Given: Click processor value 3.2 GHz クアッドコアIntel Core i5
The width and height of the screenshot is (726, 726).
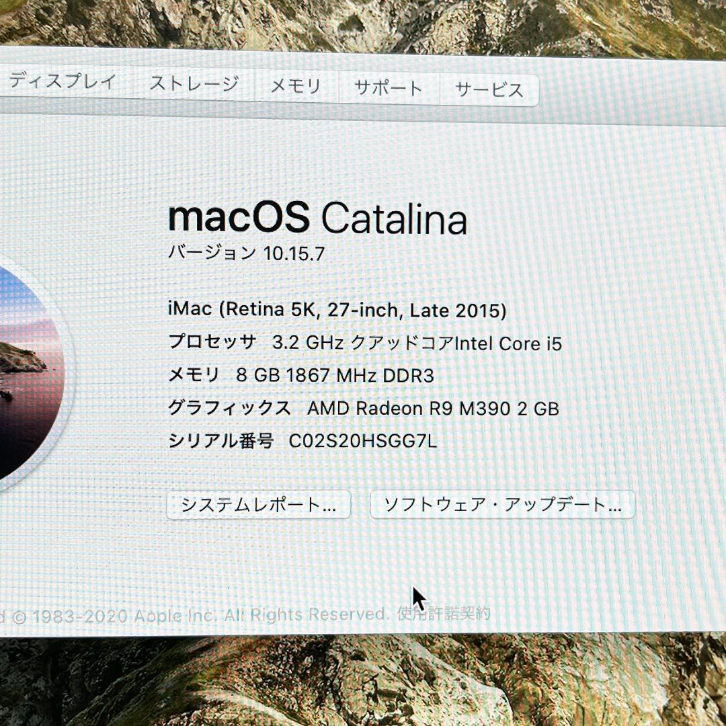Looking at the screenshot, I should click(x=417, y=343).
